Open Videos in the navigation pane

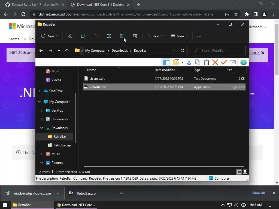coord(53,80)
